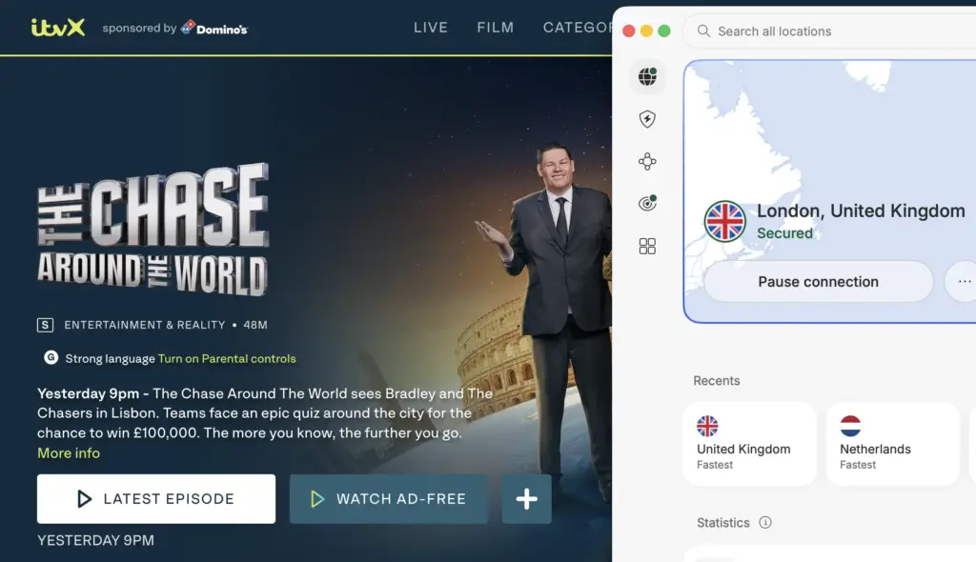This screenshot has width=976, height=562.
Task: Click the 'Statistics' heading
Action: 722,523
